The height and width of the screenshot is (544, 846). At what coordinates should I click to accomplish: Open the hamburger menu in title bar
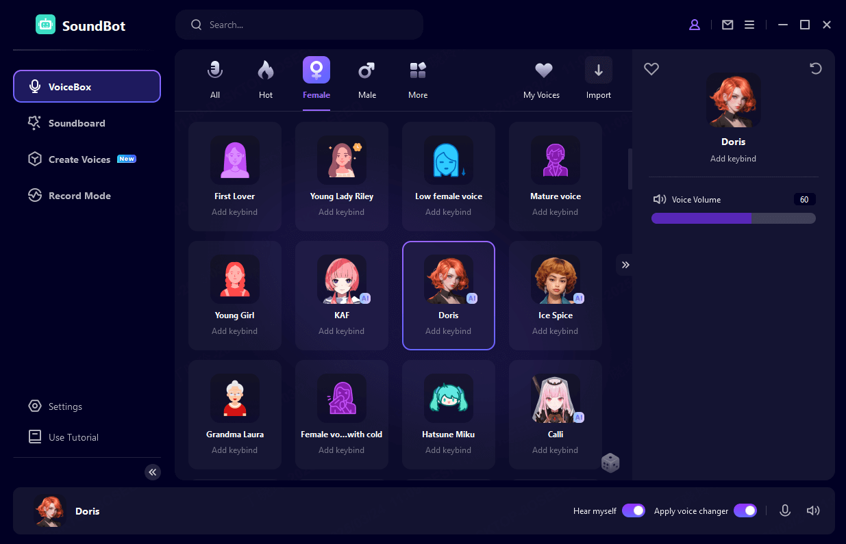(749, 25)
